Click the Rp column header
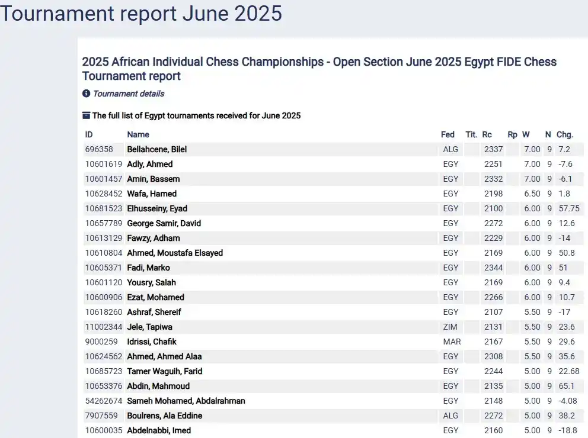This screenshot has width=588, height=438. pos(512,135)
